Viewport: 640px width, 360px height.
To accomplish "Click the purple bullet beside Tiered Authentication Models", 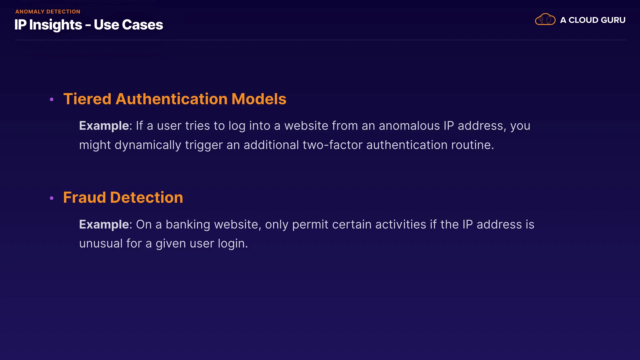I will [52, 99].
